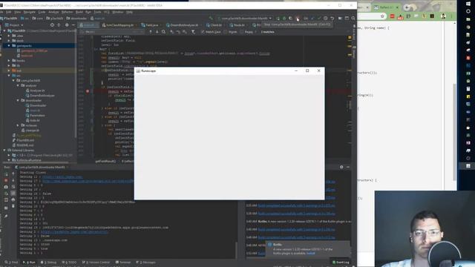475x267 pixels.
Task: Click Previous Occurrence up arrow in find bar
Action: 151,32
